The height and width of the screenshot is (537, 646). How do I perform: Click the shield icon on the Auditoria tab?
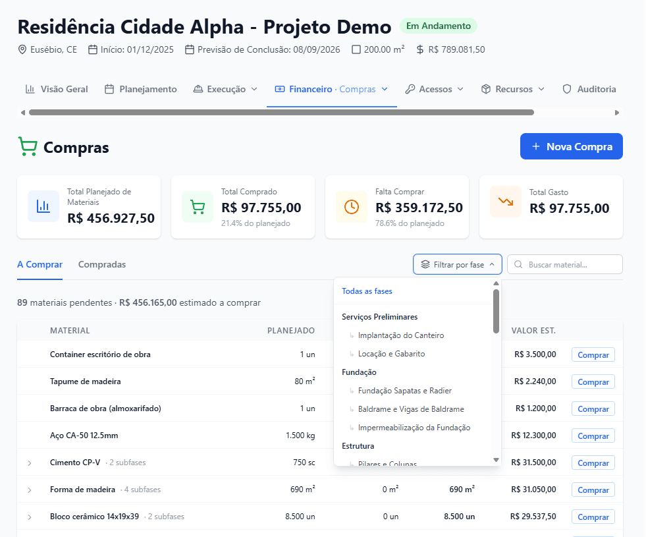pyautogui.click(x=566, y=88)
